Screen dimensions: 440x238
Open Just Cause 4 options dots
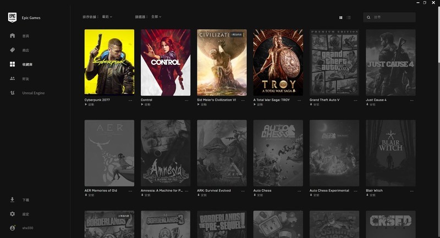(411, 101)
